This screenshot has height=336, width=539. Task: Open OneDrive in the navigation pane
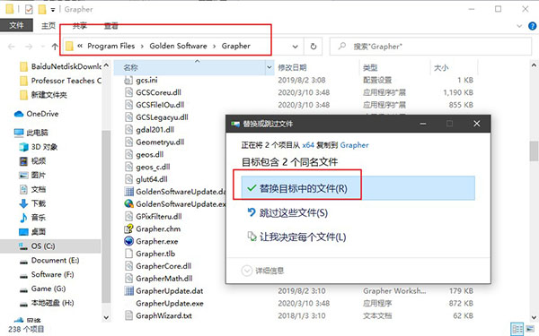(x=37, y=114)
